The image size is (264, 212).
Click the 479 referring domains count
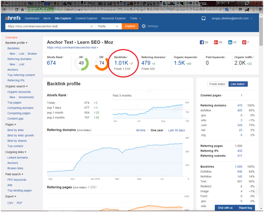click(146, 63)
